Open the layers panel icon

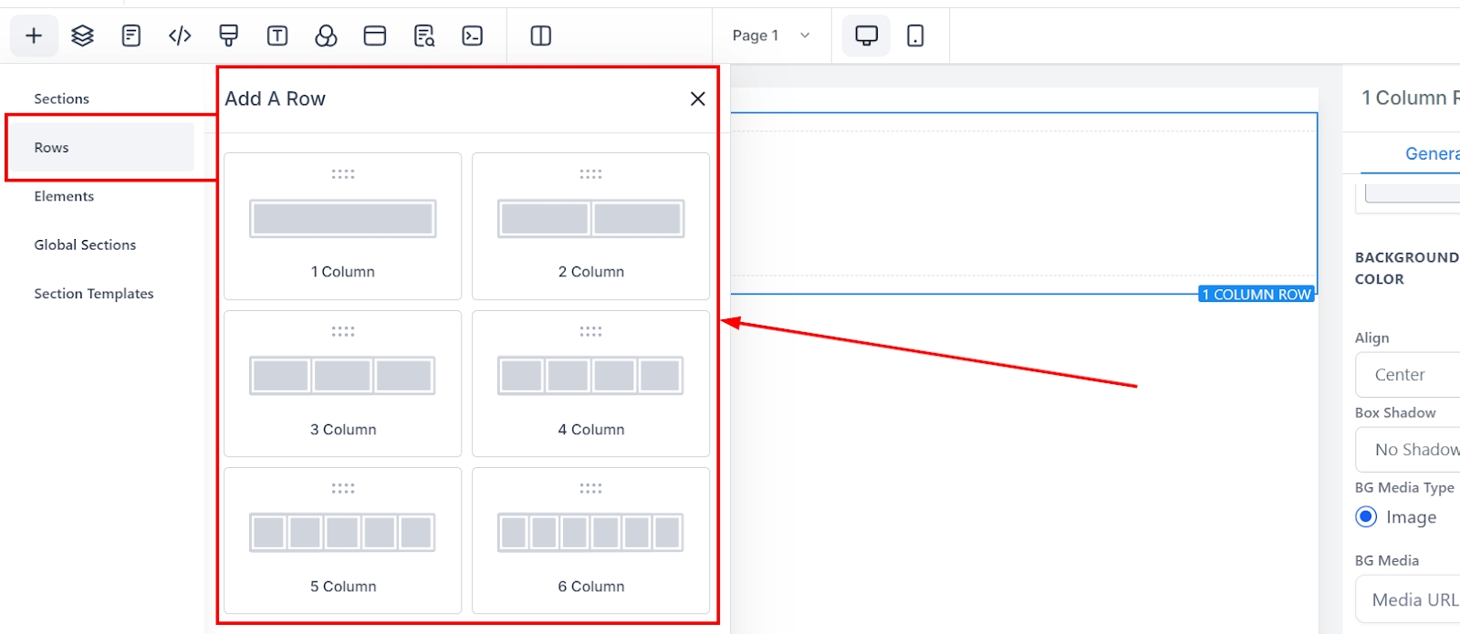coord(83,36)
